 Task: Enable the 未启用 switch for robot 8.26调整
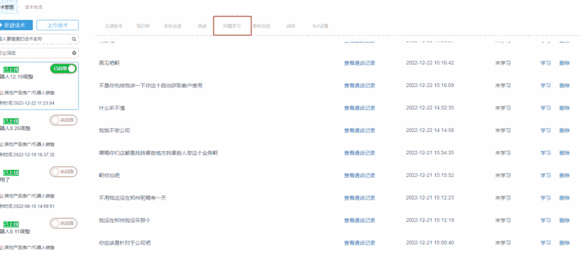[63, 120]
